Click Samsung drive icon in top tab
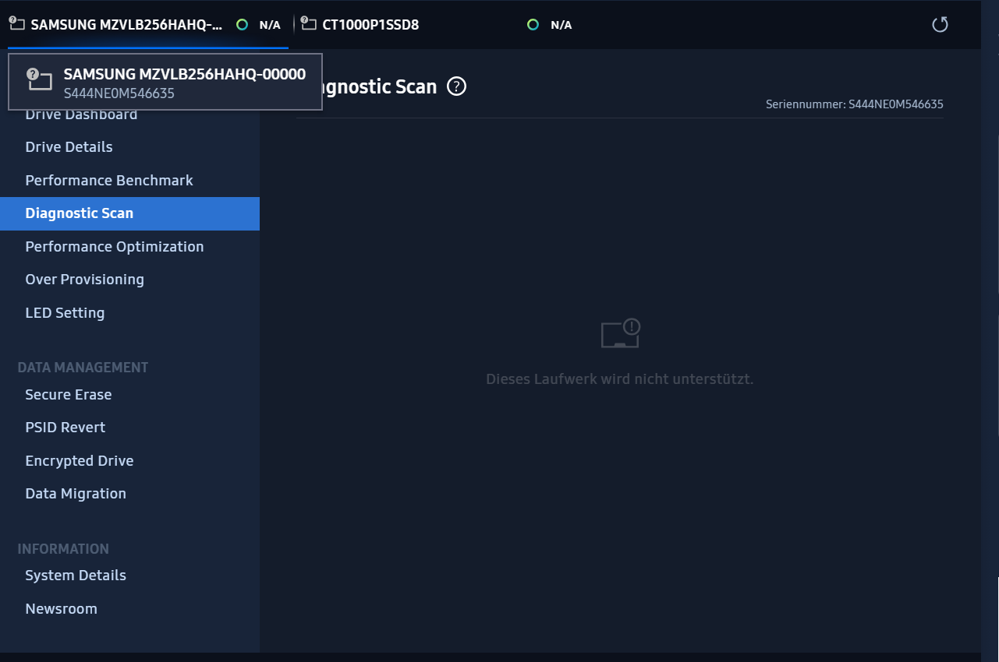This screenshot has height=662, width=999. pos(16,23)
